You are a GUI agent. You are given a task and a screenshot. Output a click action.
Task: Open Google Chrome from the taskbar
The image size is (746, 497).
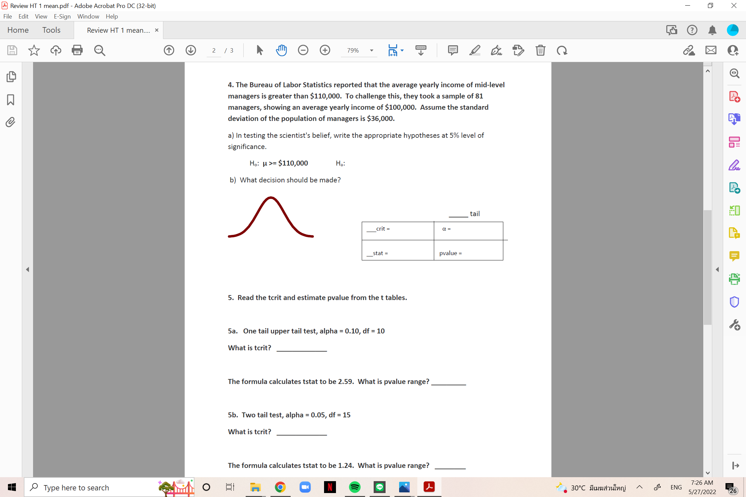[280, 487]
